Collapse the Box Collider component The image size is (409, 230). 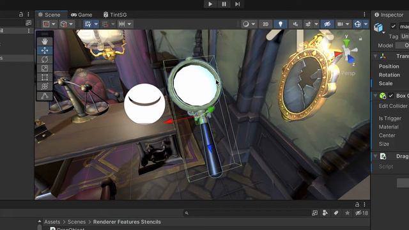coord(375,96)
